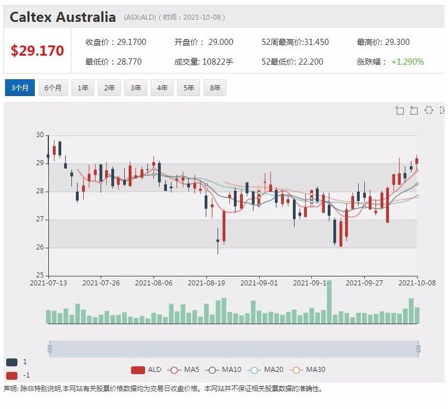Click the 2021-07-13 x-axis date label
This screenshot has width=448, height=409.
pyautogui.click(x=48, y=283)
